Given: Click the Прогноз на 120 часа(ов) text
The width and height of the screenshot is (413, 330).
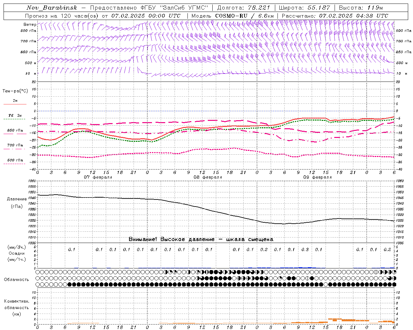Looking at the screenshot, I should (x=62, y=16).
